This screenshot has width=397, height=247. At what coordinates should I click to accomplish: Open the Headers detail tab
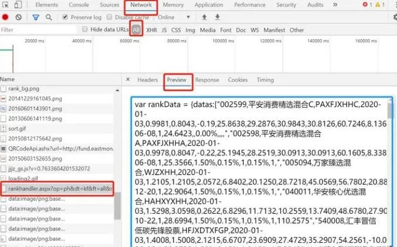coord(148,80)
